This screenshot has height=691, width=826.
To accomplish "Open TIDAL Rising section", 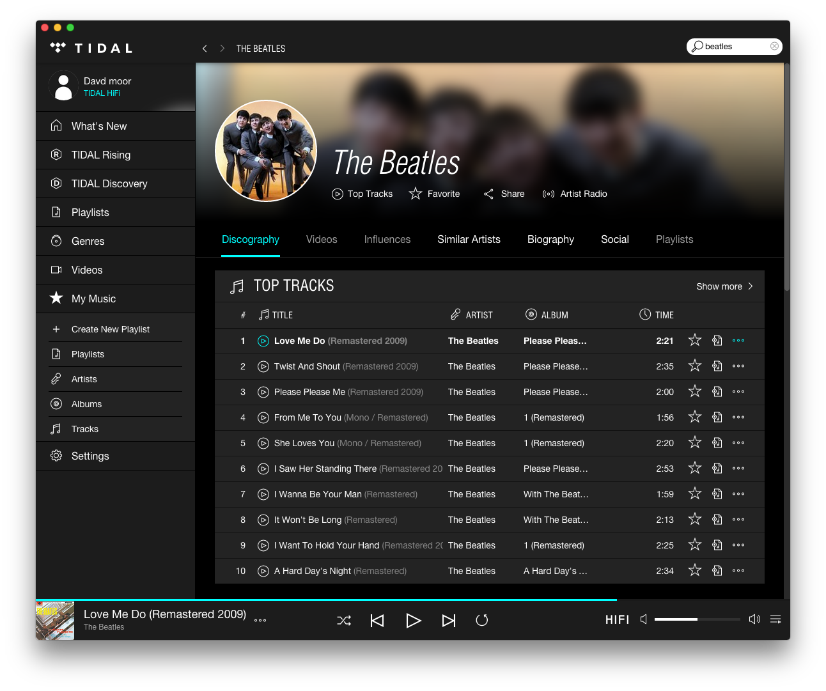I will [x=115, y=155].
